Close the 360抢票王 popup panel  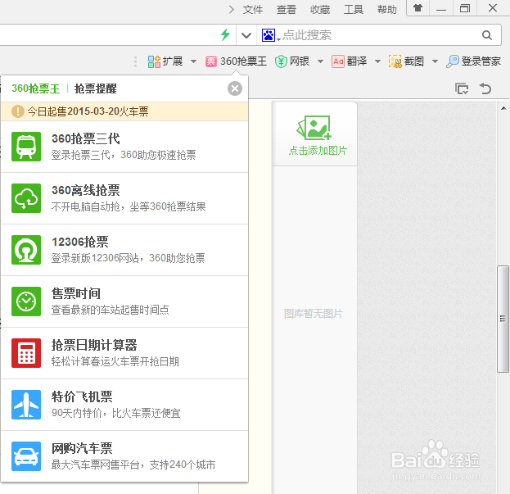coord(235,88)
